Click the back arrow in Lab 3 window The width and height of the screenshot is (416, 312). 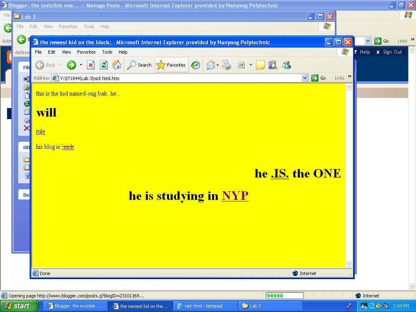21,39
